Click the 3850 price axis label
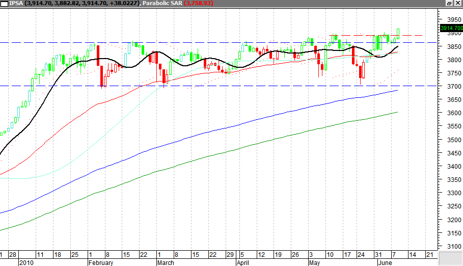 tap(454, 47)
